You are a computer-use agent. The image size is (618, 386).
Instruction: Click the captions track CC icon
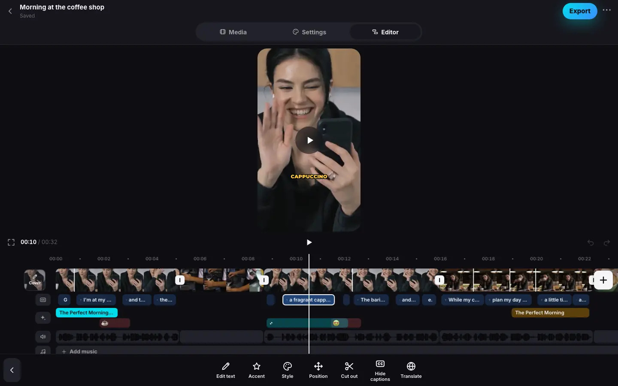(x=43, y=300)
